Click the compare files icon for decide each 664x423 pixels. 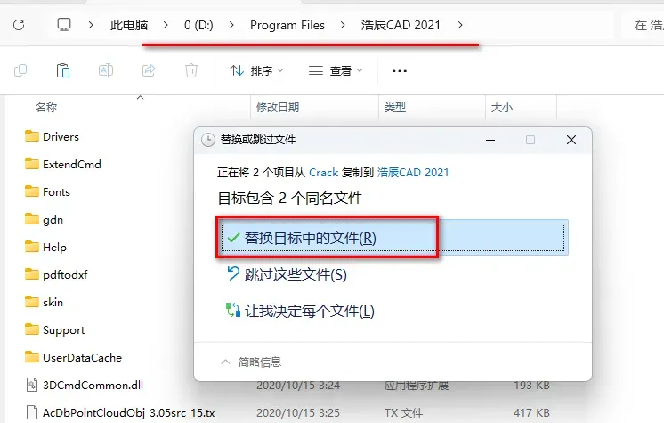coord(233,310)
